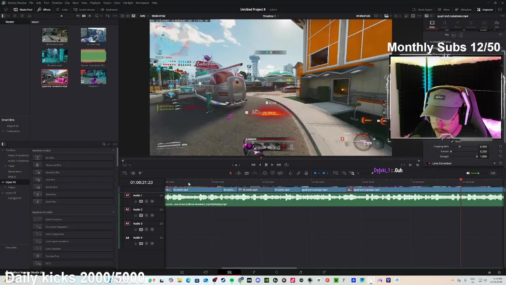The image size is (506, 285).
Task: Click the blue flag icon
Action: [315, 173]
